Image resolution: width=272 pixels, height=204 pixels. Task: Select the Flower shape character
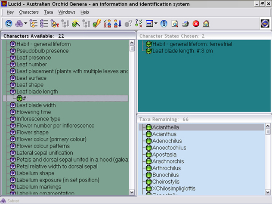tap(32, 133)
